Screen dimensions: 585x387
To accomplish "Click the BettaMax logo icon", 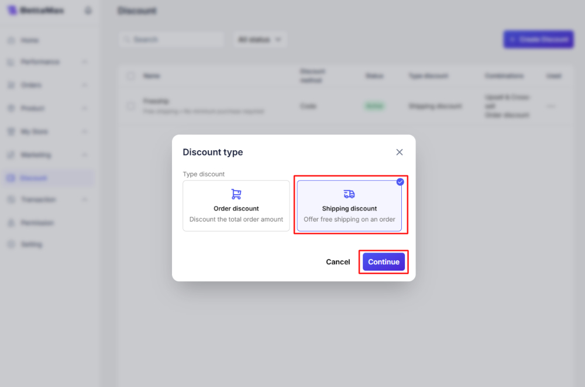I will click(12, 11).
